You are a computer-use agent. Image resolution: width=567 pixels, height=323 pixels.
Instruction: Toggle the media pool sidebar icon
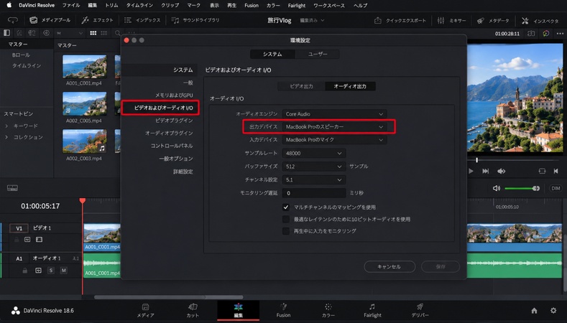7,33
